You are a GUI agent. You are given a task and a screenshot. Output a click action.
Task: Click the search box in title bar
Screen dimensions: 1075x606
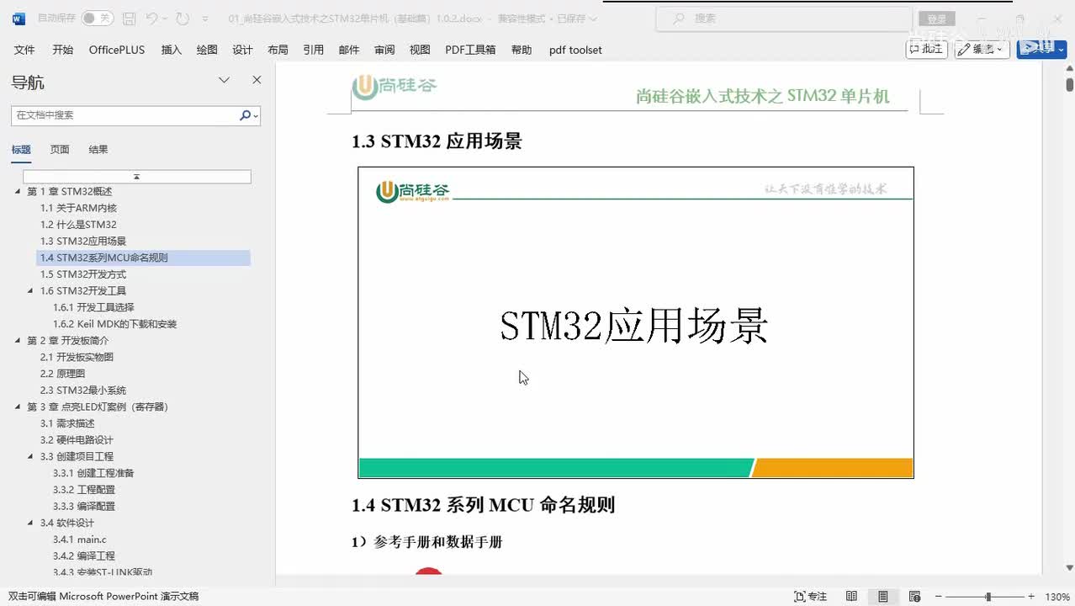click(x=784, y=18)
